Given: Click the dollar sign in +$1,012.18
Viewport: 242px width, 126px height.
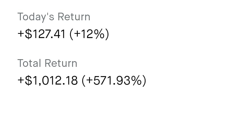Looking at the screenshot, I should point(28,81).
